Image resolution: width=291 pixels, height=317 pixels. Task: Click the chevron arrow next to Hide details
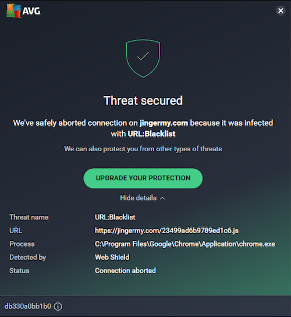(162, 198)
